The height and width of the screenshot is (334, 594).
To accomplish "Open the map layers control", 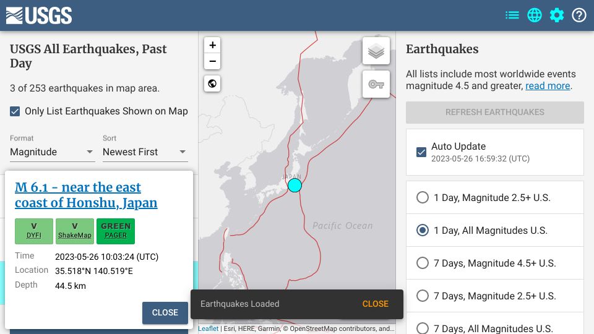I will (x=376, y=51).
